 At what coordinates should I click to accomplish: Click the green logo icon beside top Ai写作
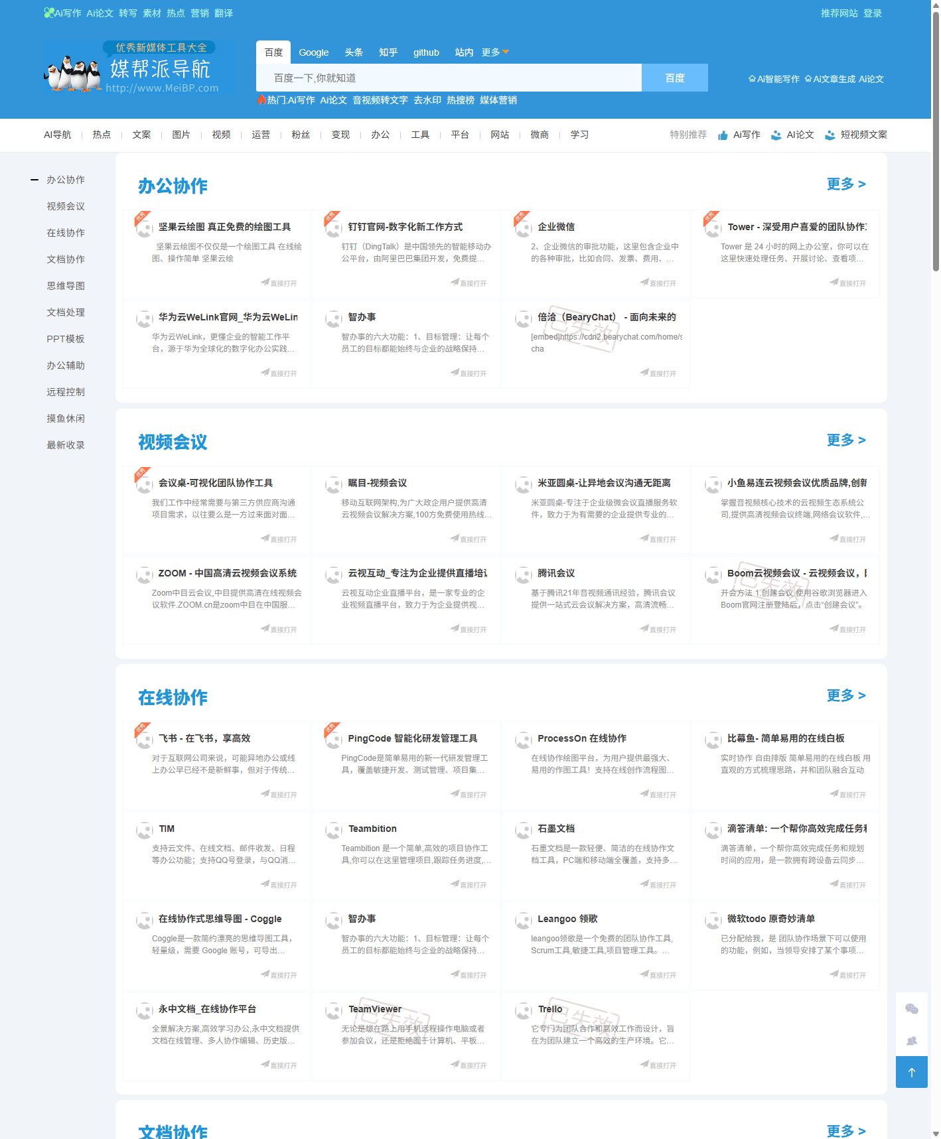tap(48, 13)
